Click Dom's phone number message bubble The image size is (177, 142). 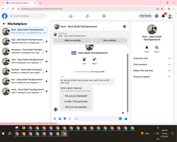pyautogui.click(x=87, y=81)
